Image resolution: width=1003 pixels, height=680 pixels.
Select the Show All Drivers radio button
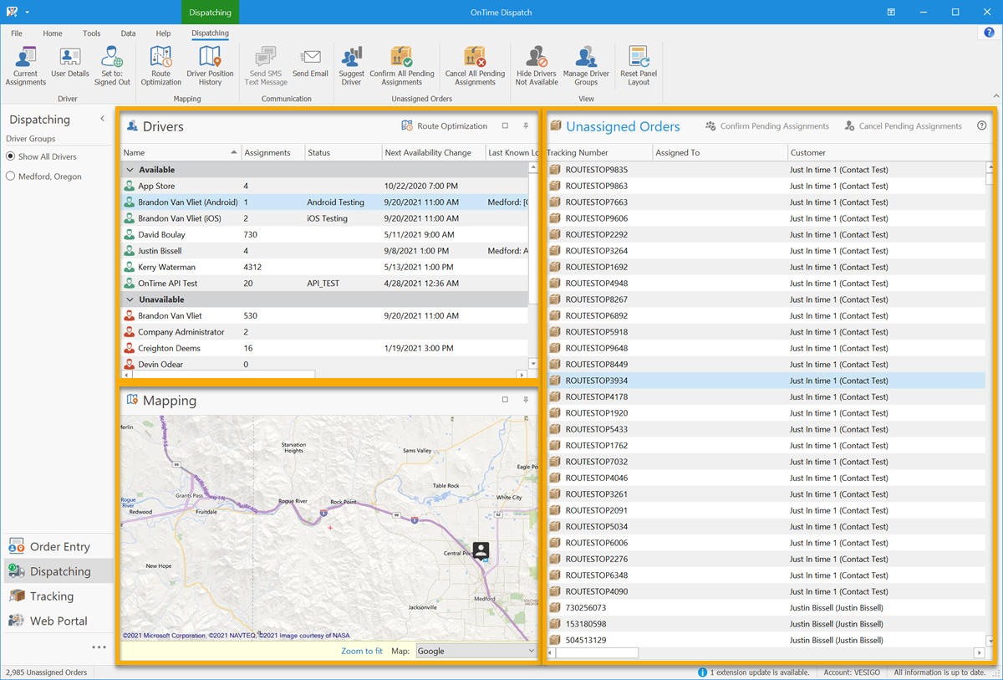[x=11, y=156]
